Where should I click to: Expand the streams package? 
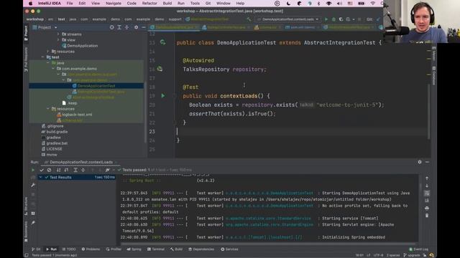pos(58,34)
